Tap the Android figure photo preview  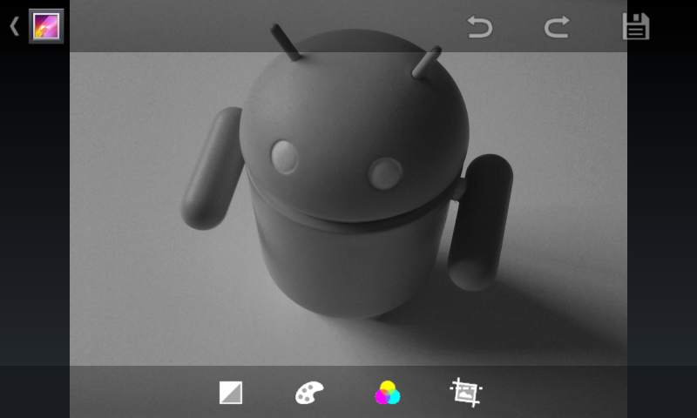coord(348,209)
